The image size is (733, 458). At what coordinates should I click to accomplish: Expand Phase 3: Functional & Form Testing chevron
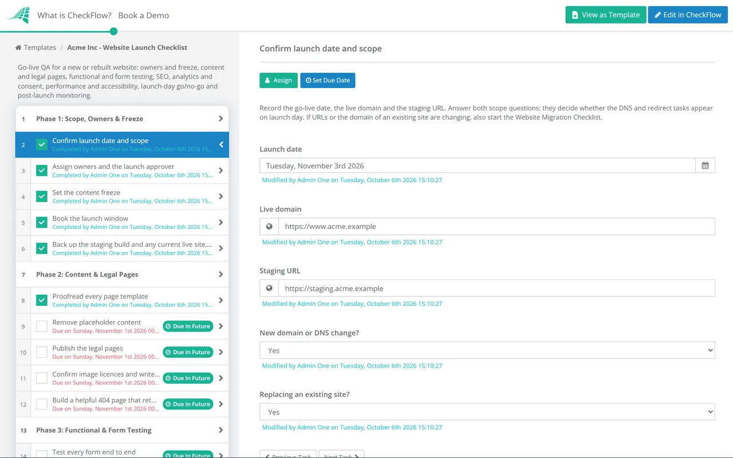(x=221, y=431)
